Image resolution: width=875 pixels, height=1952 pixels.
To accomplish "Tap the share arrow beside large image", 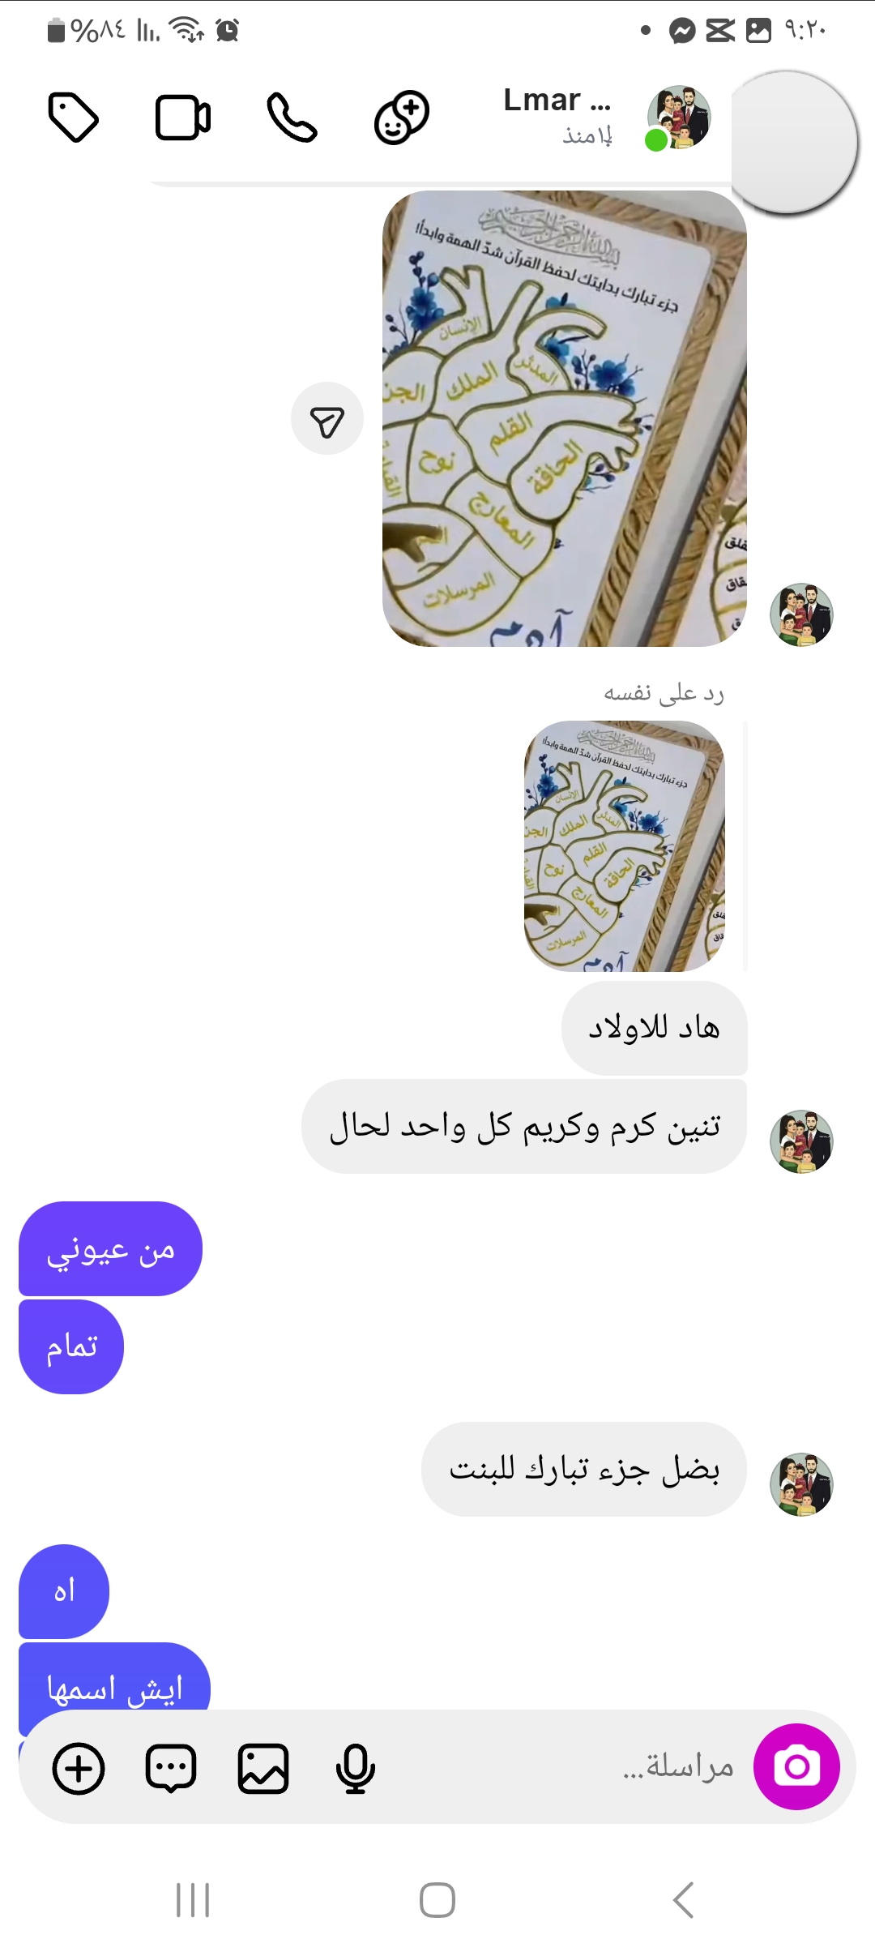I will 327,418.
